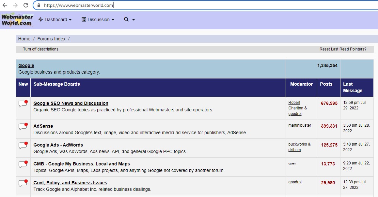The image size is (378, 197).
Task: Click the new-posts icon for AdSense row
Action: click(x=23, y=127)
